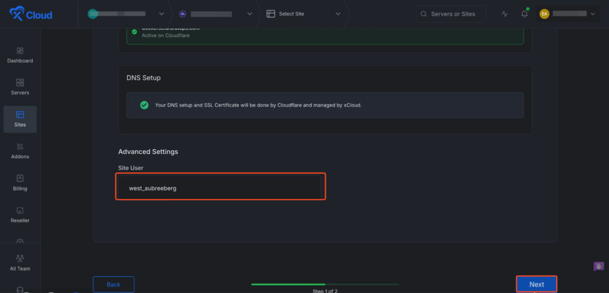The image size is (609, 293).
Task: Expand the team selector dropdown
Action: [126, 14]
